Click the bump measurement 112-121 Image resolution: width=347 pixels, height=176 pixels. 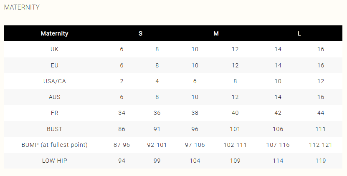320,145
